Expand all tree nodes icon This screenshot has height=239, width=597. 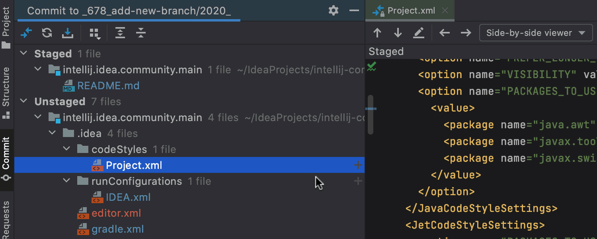pyautogui.click(x=120, y=33)
